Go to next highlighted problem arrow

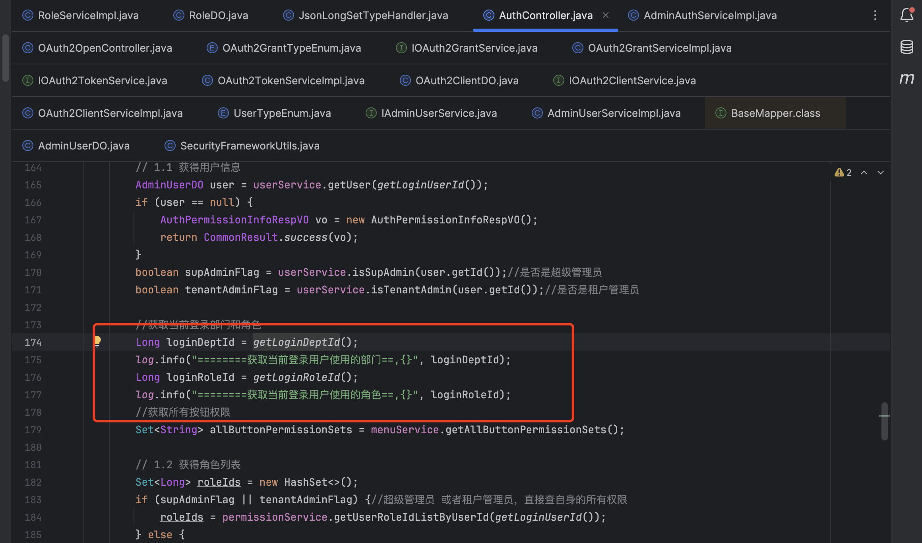coord(881,172)
